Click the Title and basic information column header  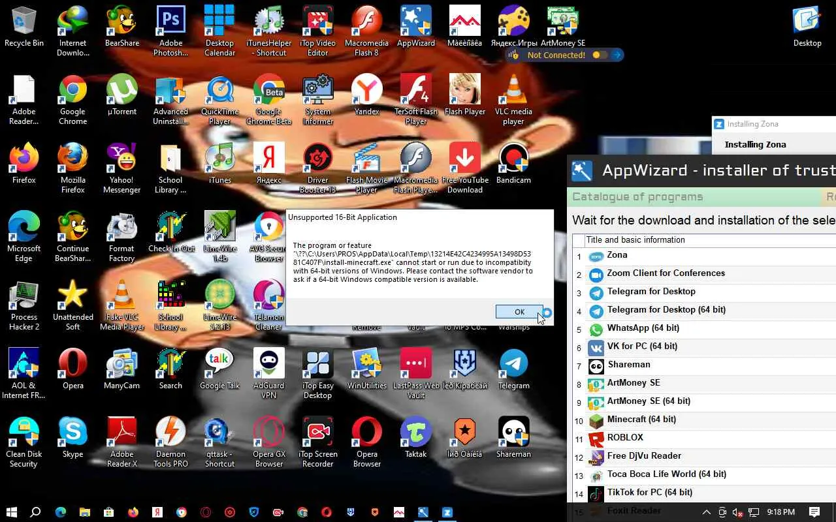pyautogui.click(x=710, y=240)
